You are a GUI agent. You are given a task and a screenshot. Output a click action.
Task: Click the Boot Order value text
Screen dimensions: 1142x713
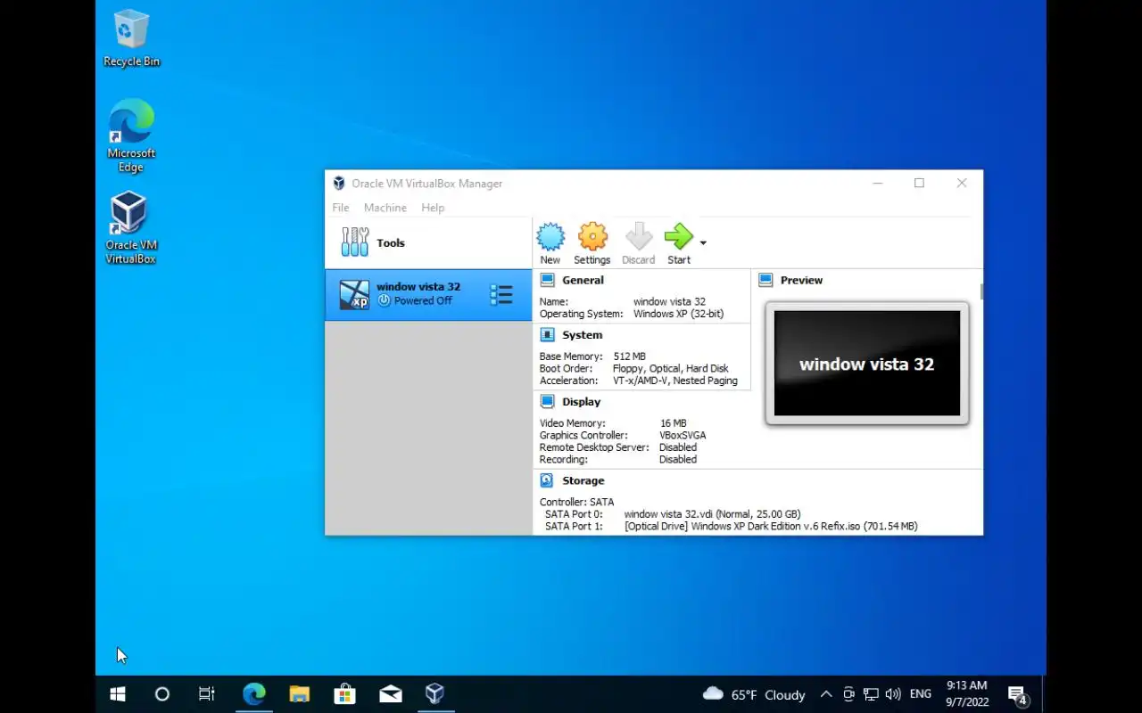671,368
